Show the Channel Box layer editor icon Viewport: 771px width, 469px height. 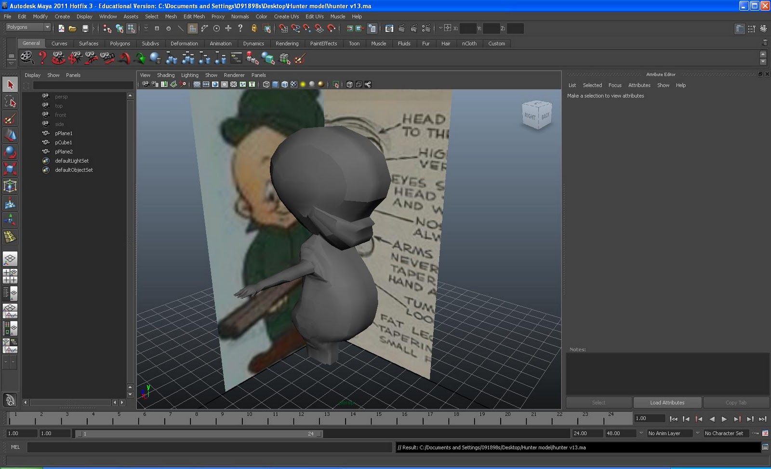click(x=764, y=29)
